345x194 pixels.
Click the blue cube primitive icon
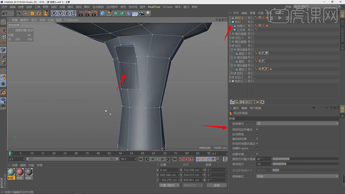(103, 13)
